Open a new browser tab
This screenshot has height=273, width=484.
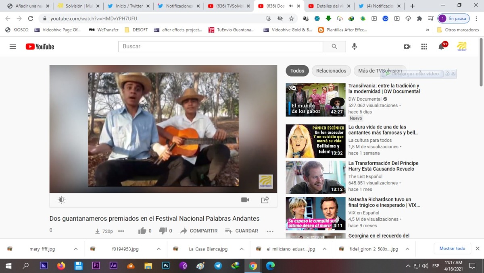[412, 6]
